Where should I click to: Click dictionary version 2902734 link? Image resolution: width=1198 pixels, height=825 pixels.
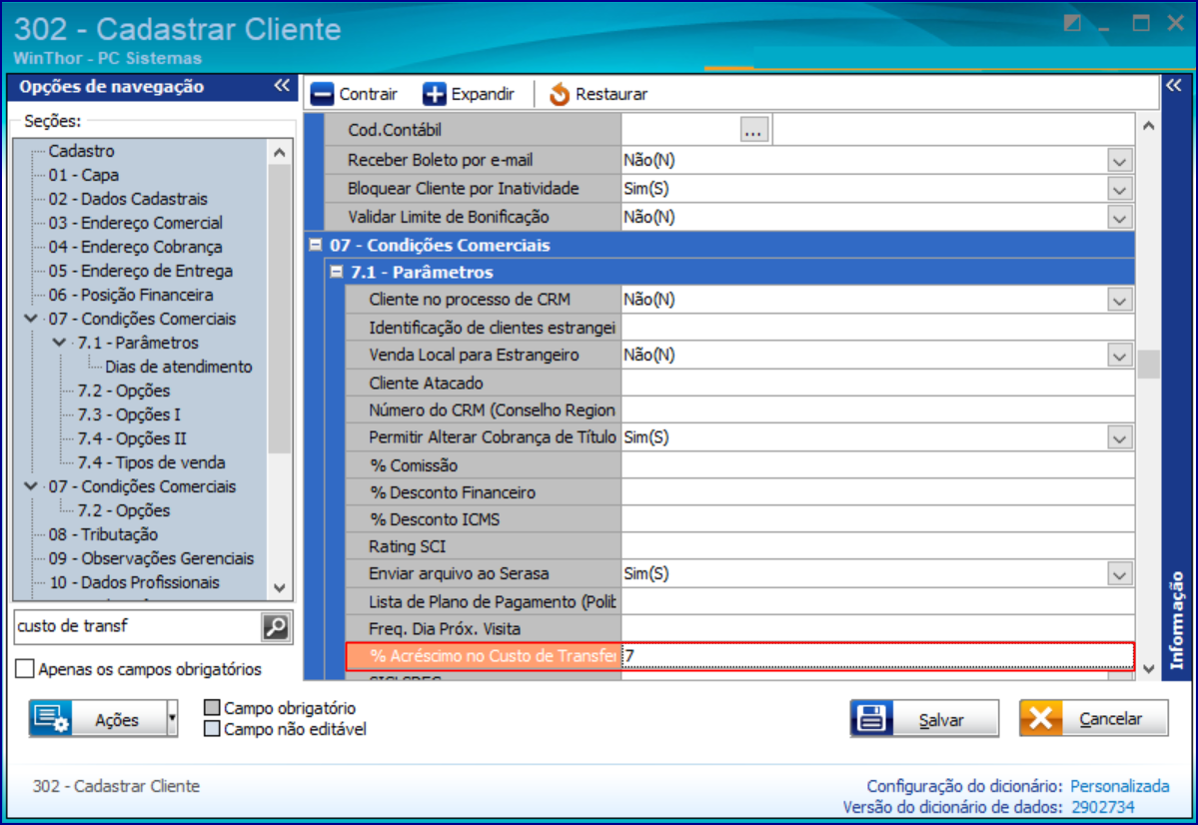pyautogui.click(x=1102, y=807)
